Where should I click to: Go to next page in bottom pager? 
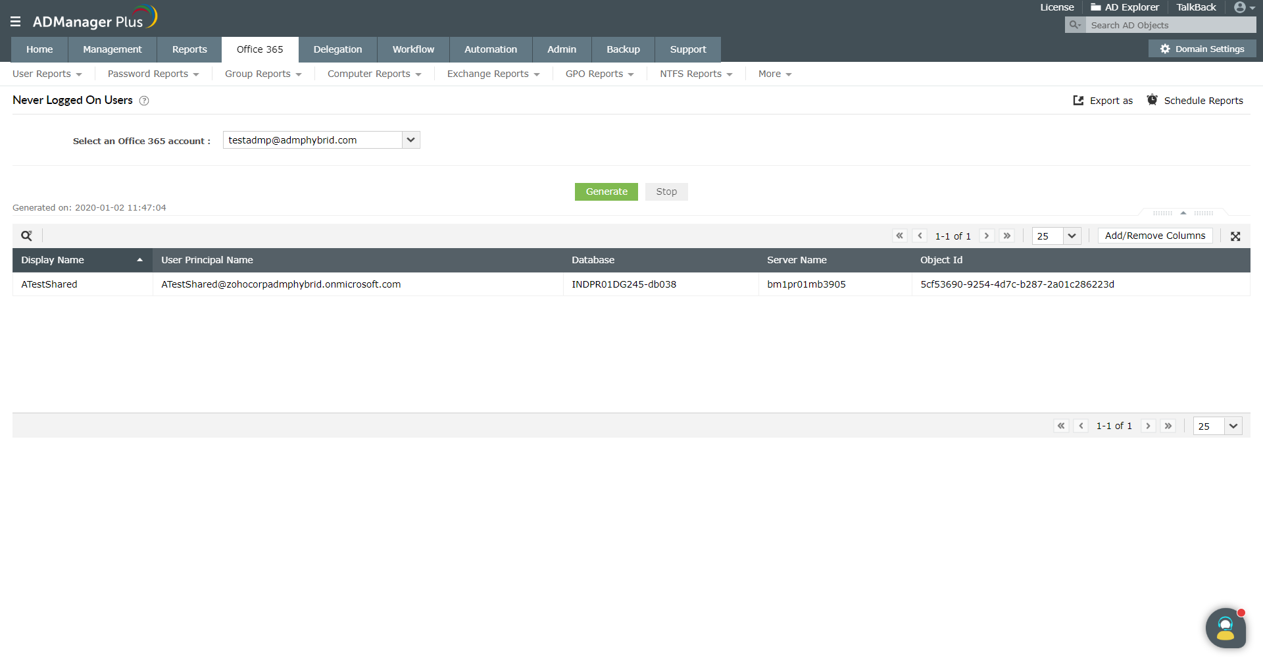point(1148,426)
